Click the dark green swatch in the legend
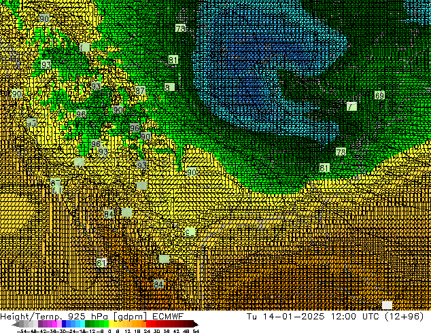Image resolution: width=431 pixels, height=333 pixels. [x=88, y=323]
